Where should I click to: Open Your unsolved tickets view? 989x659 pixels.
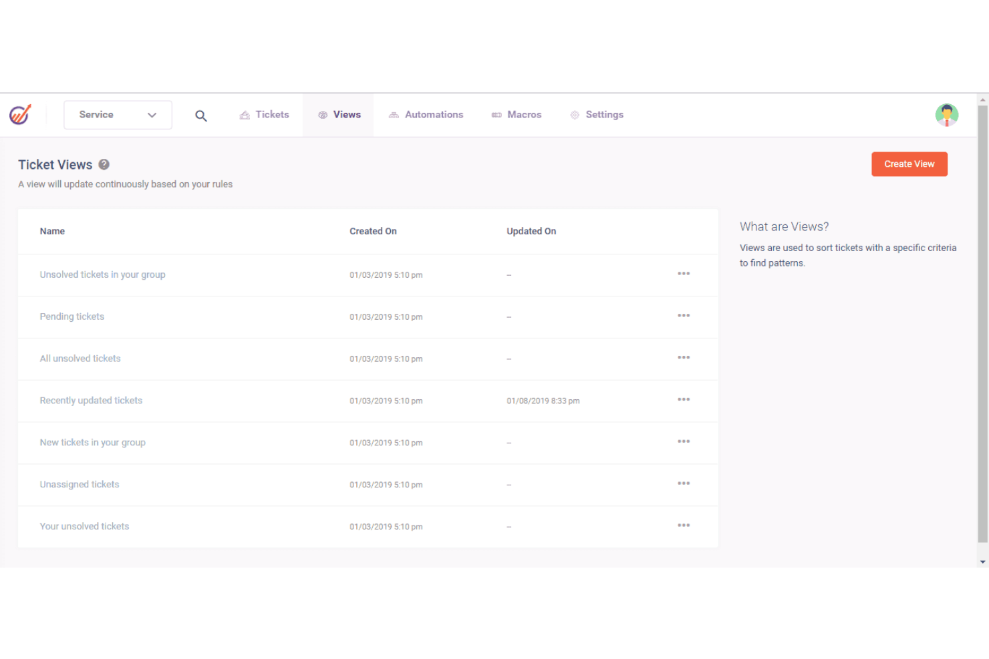click(x=84, y=526)
